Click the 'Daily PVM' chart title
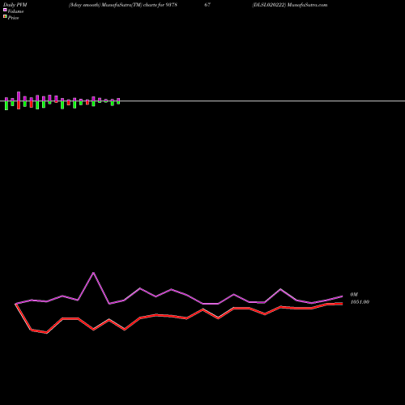Viewport: 405px width, 405px height. point(15,5)
